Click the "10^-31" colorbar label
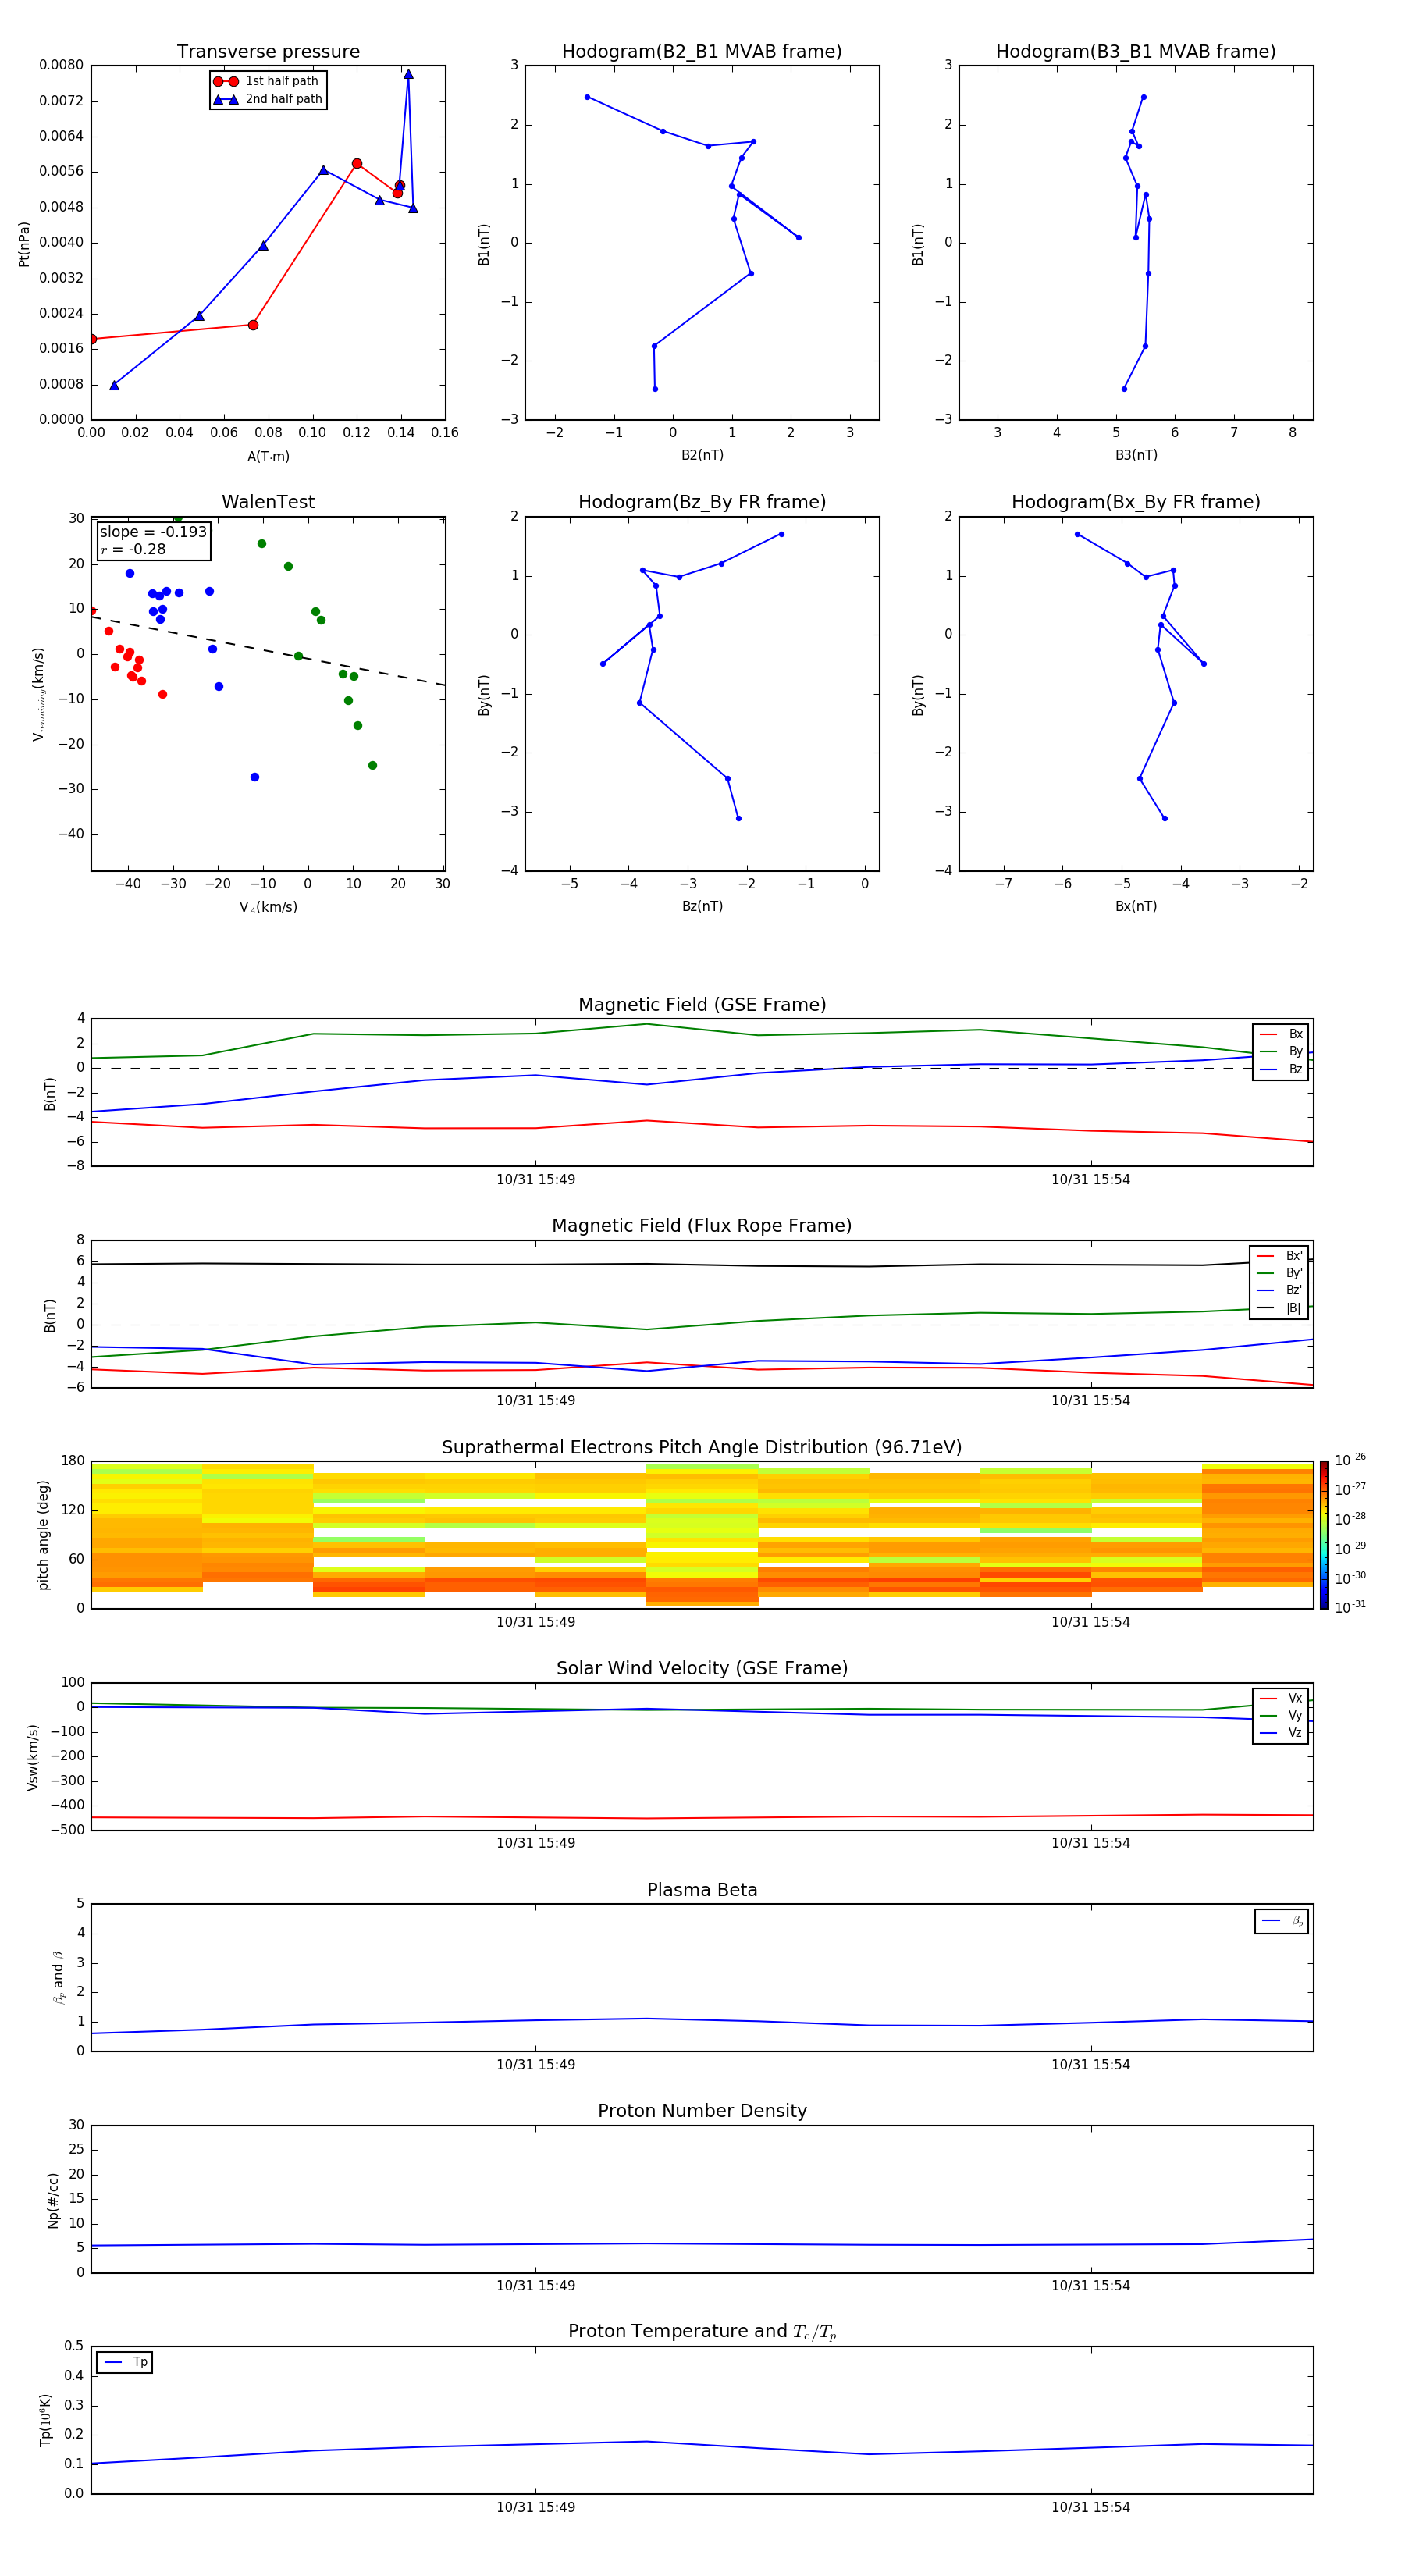The image size is (1405, 2576). [1350, 1607]
